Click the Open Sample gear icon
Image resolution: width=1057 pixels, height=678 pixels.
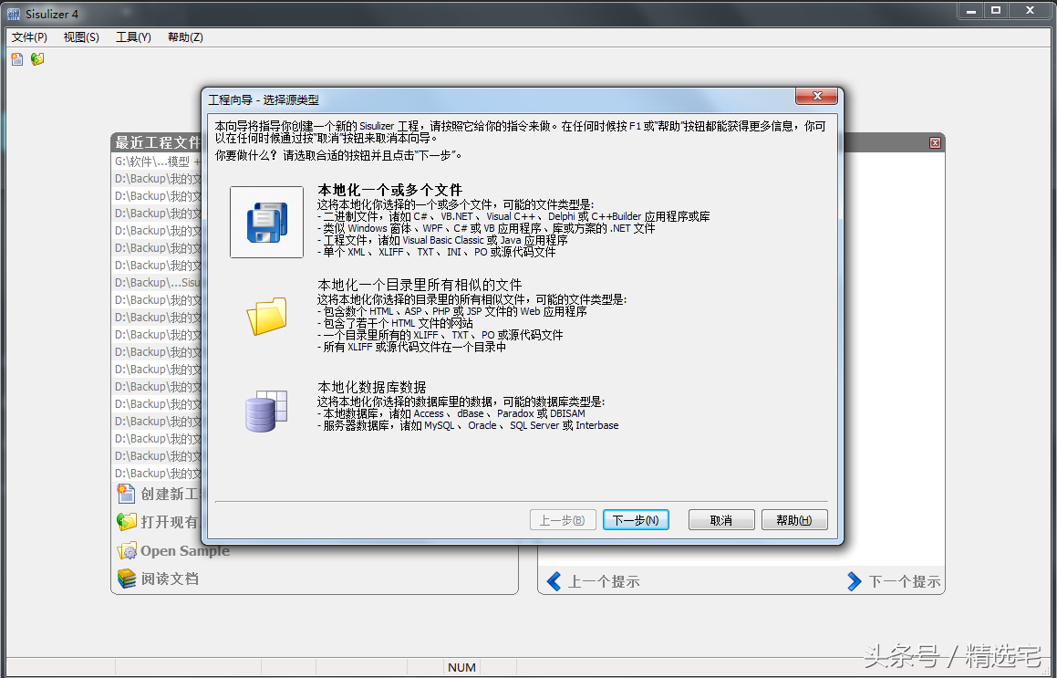coord(126,550)
